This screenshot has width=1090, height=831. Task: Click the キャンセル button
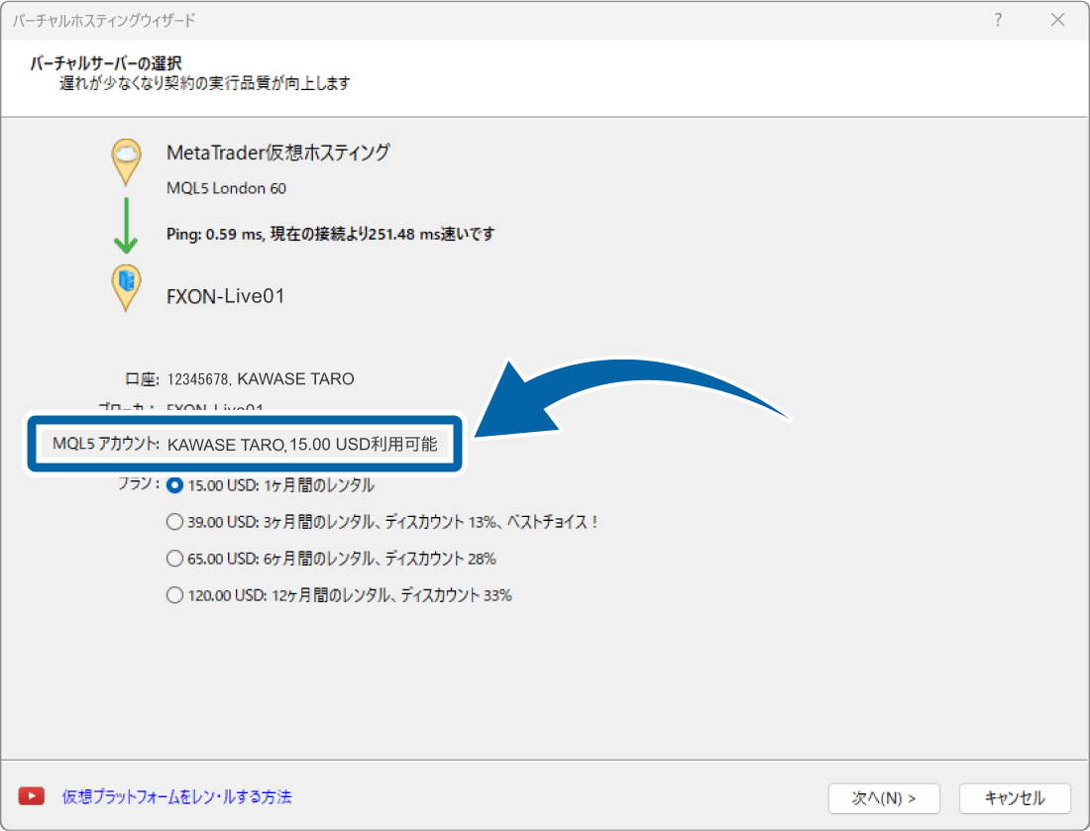point(1015,797)
